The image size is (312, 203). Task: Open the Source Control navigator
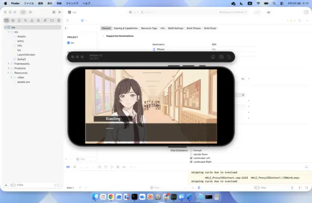pyautogui.click(x=13, y=20)
